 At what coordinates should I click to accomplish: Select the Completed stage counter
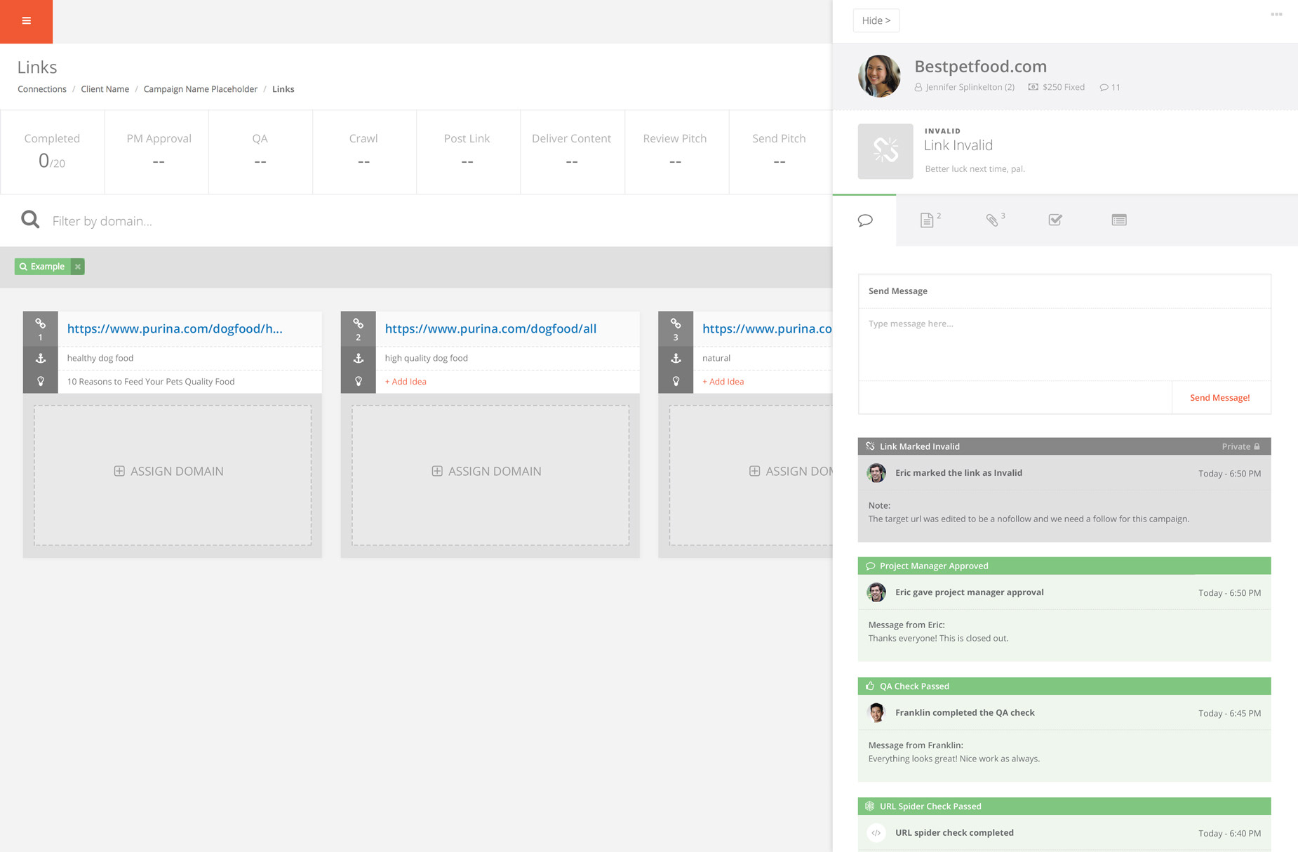pyautogui.click(x=52, y=152)
